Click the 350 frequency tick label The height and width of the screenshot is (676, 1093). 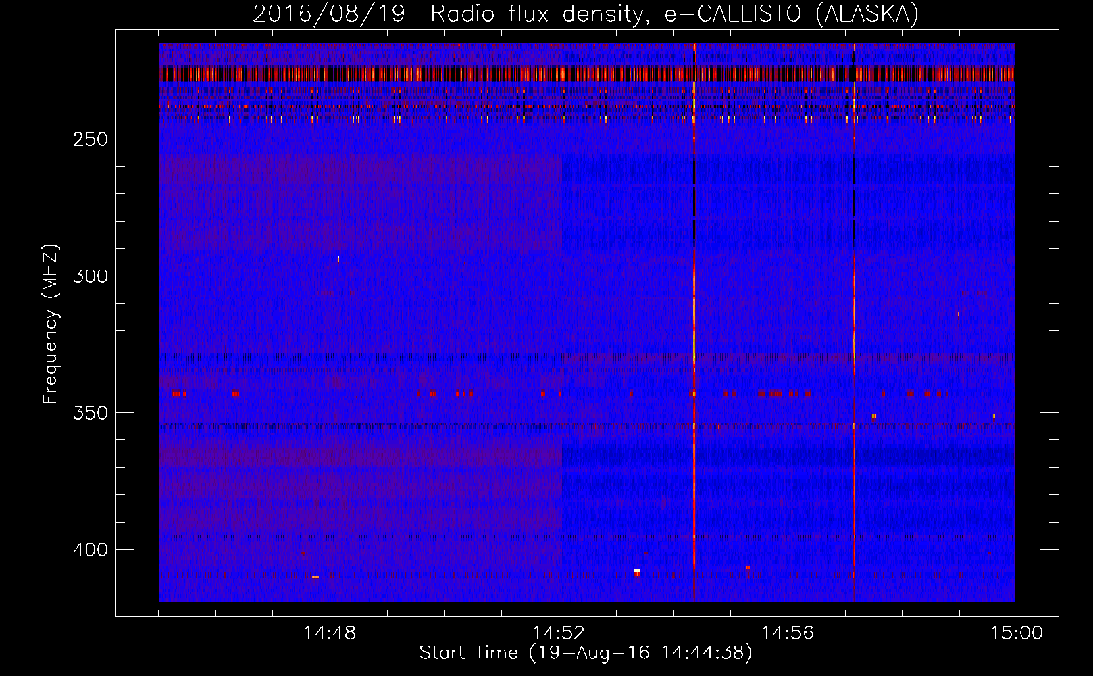click(91, 412)
